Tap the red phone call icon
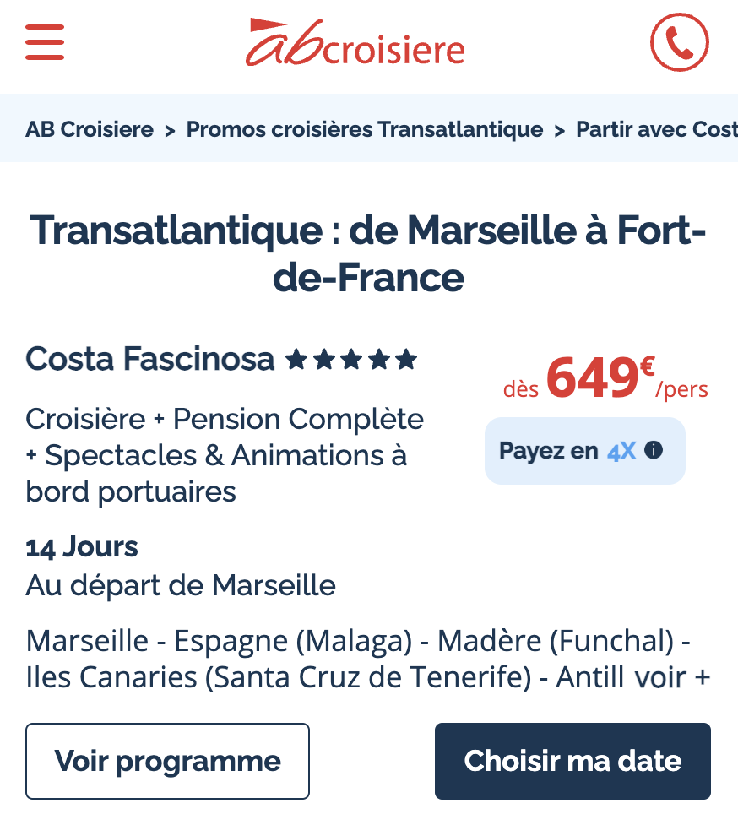This screenshot has height=836, width=738. tap(680, 42)
